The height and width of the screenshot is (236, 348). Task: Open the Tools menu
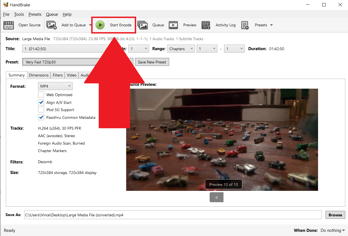click(x=19, y=14)
